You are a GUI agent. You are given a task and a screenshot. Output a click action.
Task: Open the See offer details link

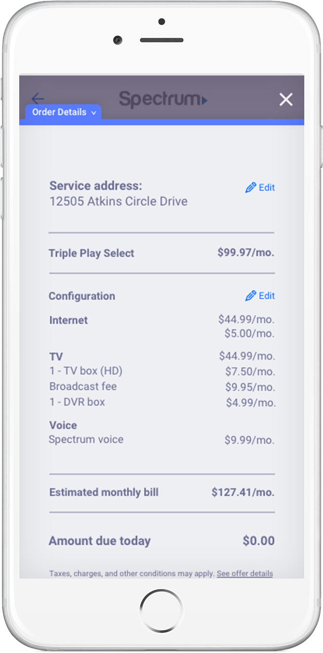[x=245, y=573]
